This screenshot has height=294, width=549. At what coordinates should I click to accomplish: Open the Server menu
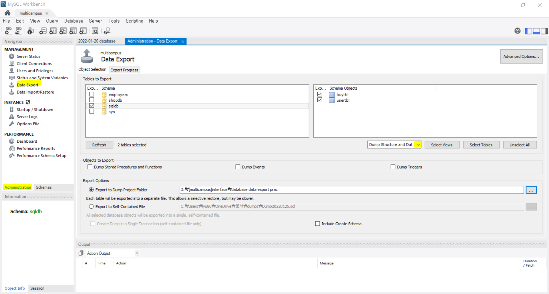tap(95, 21)
